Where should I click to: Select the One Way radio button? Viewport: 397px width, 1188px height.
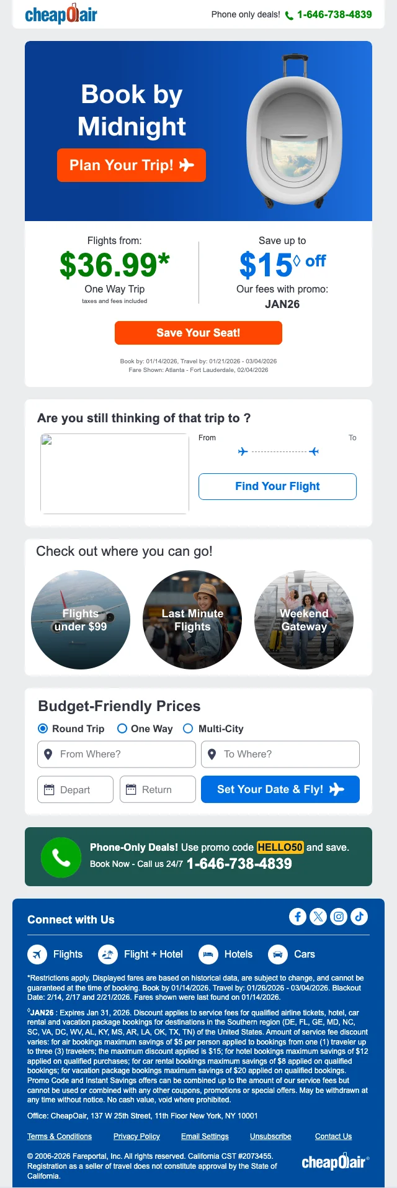122,728
